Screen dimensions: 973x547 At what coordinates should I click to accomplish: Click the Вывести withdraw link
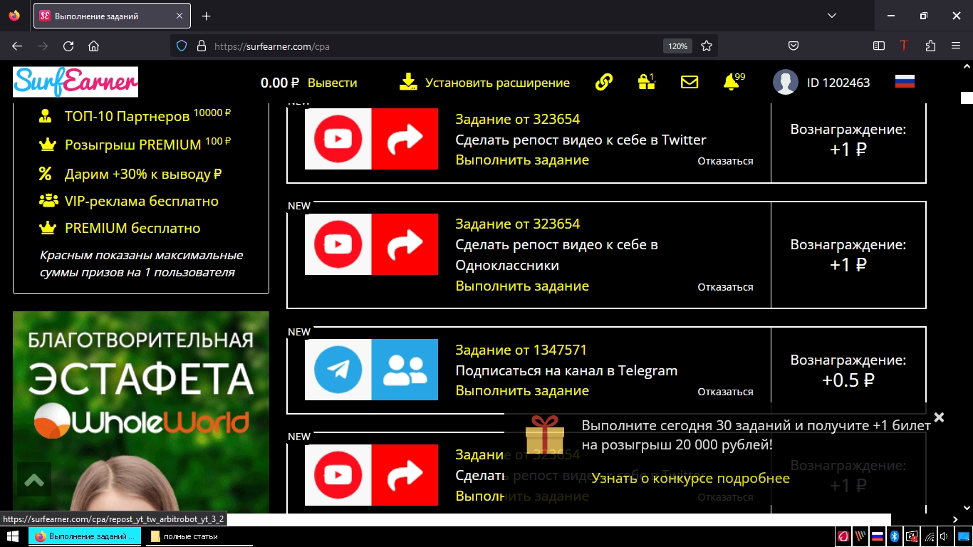332,83
